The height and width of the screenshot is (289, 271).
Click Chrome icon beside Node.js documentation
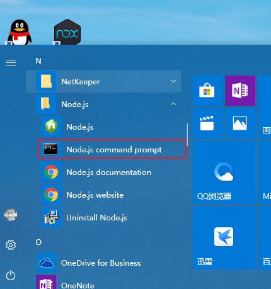pyautogui.click(x=51, y=172)
